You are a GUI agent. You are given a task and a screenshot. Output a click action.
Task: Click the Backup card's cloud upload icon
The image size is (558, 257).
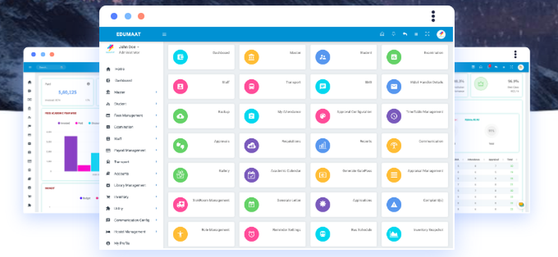click(x=180, y=116)
